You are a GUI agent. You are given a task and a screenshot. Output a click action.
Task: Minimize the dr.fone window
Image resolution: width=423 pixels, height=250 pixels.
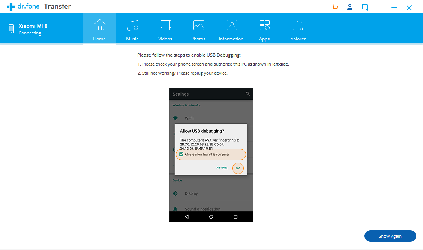point(394,8)
